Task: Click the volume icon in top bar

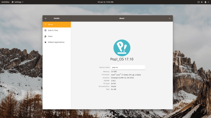Action: [202, 2]
